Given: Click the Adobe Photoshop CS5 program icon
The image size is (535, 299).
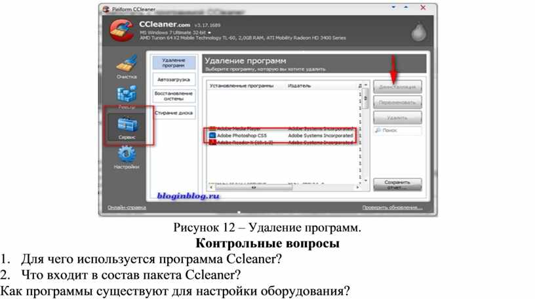Looking at the screenshot, I should pos(212,136).
